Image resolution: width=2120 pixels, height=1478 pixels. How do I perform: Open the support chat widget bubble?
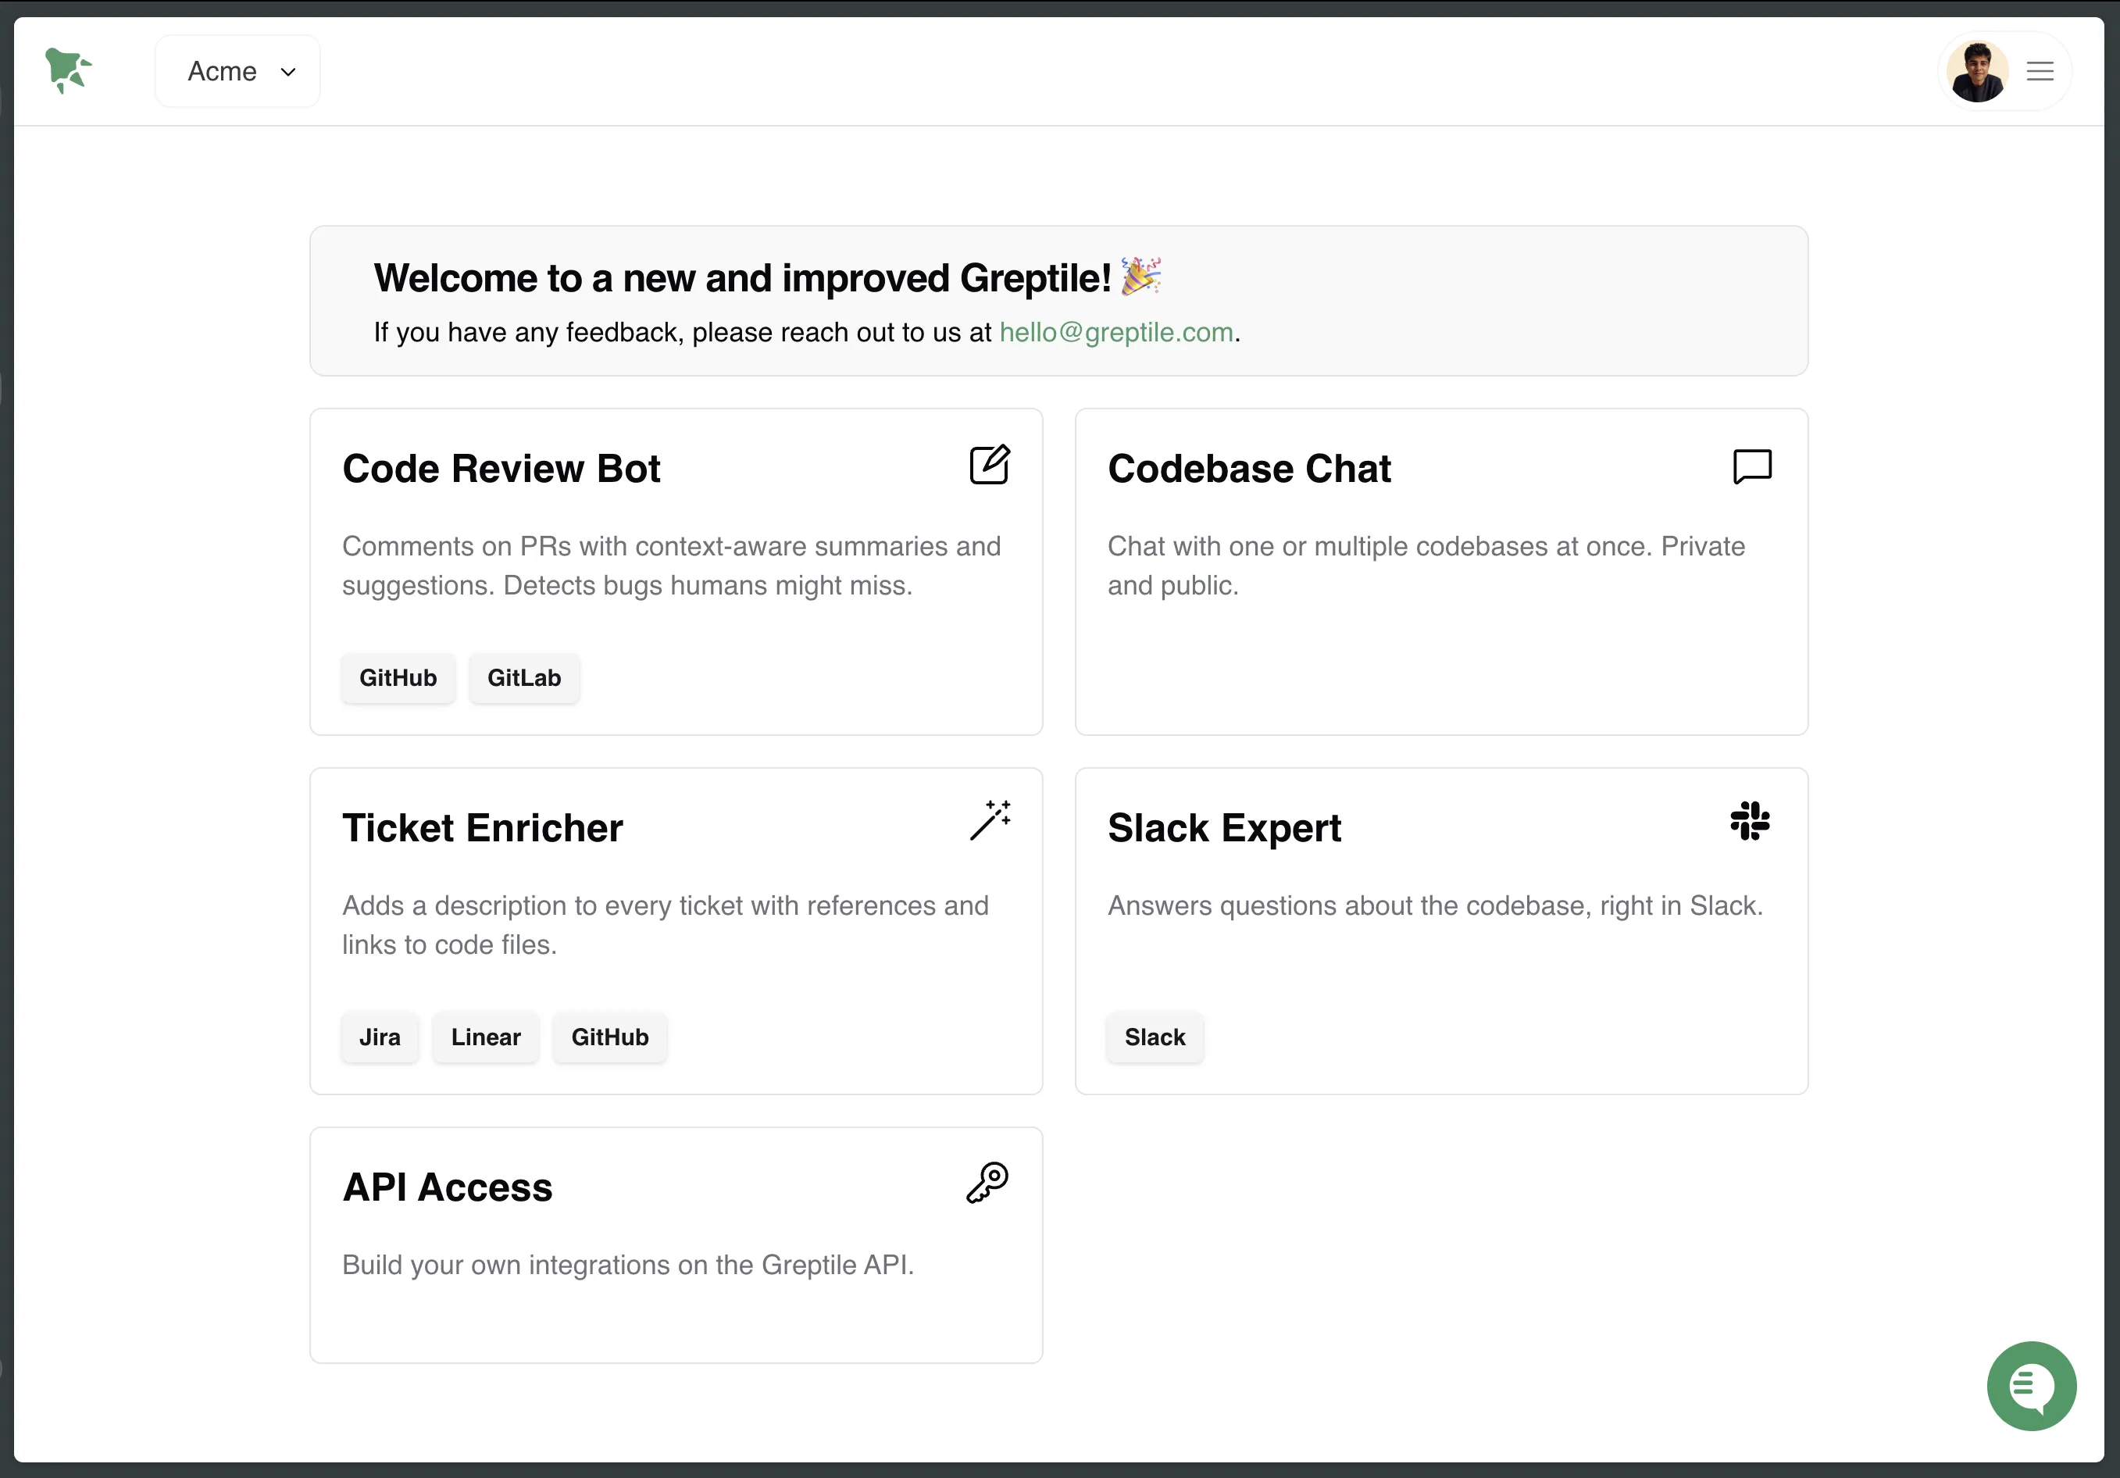click(x=2032, y=1386)
